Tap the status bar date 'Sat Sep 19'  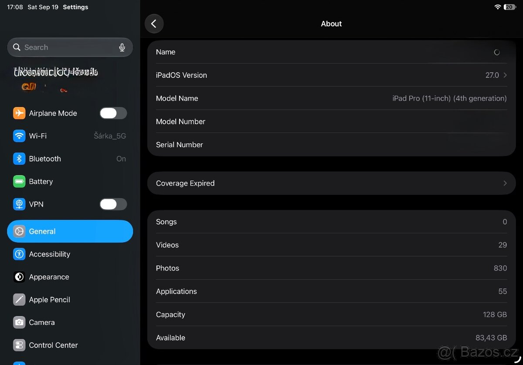click(x=43, y=7)
